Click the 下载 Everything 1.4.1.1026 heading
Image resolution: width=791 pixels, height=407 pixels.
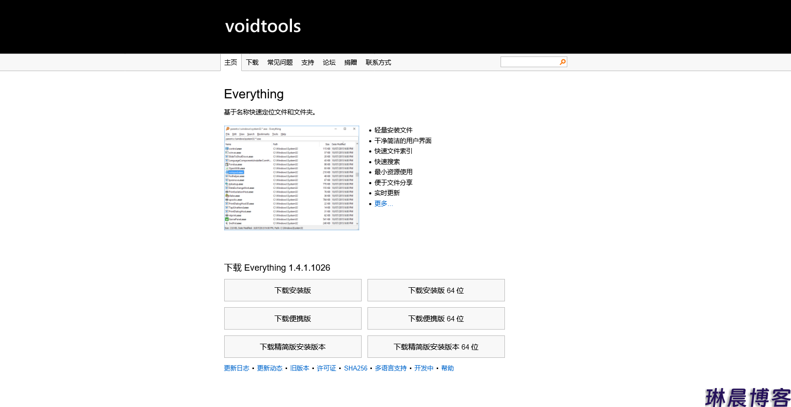277,268
